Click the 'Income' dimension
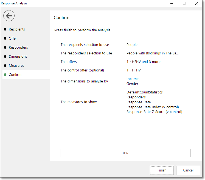The width and height of the screenshot is (205, 180). click(x=133, y=79)
